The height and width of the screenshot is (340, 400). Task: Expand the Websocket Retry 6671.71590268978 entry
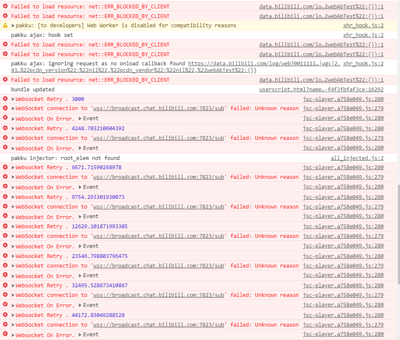(x=13, y=167)
